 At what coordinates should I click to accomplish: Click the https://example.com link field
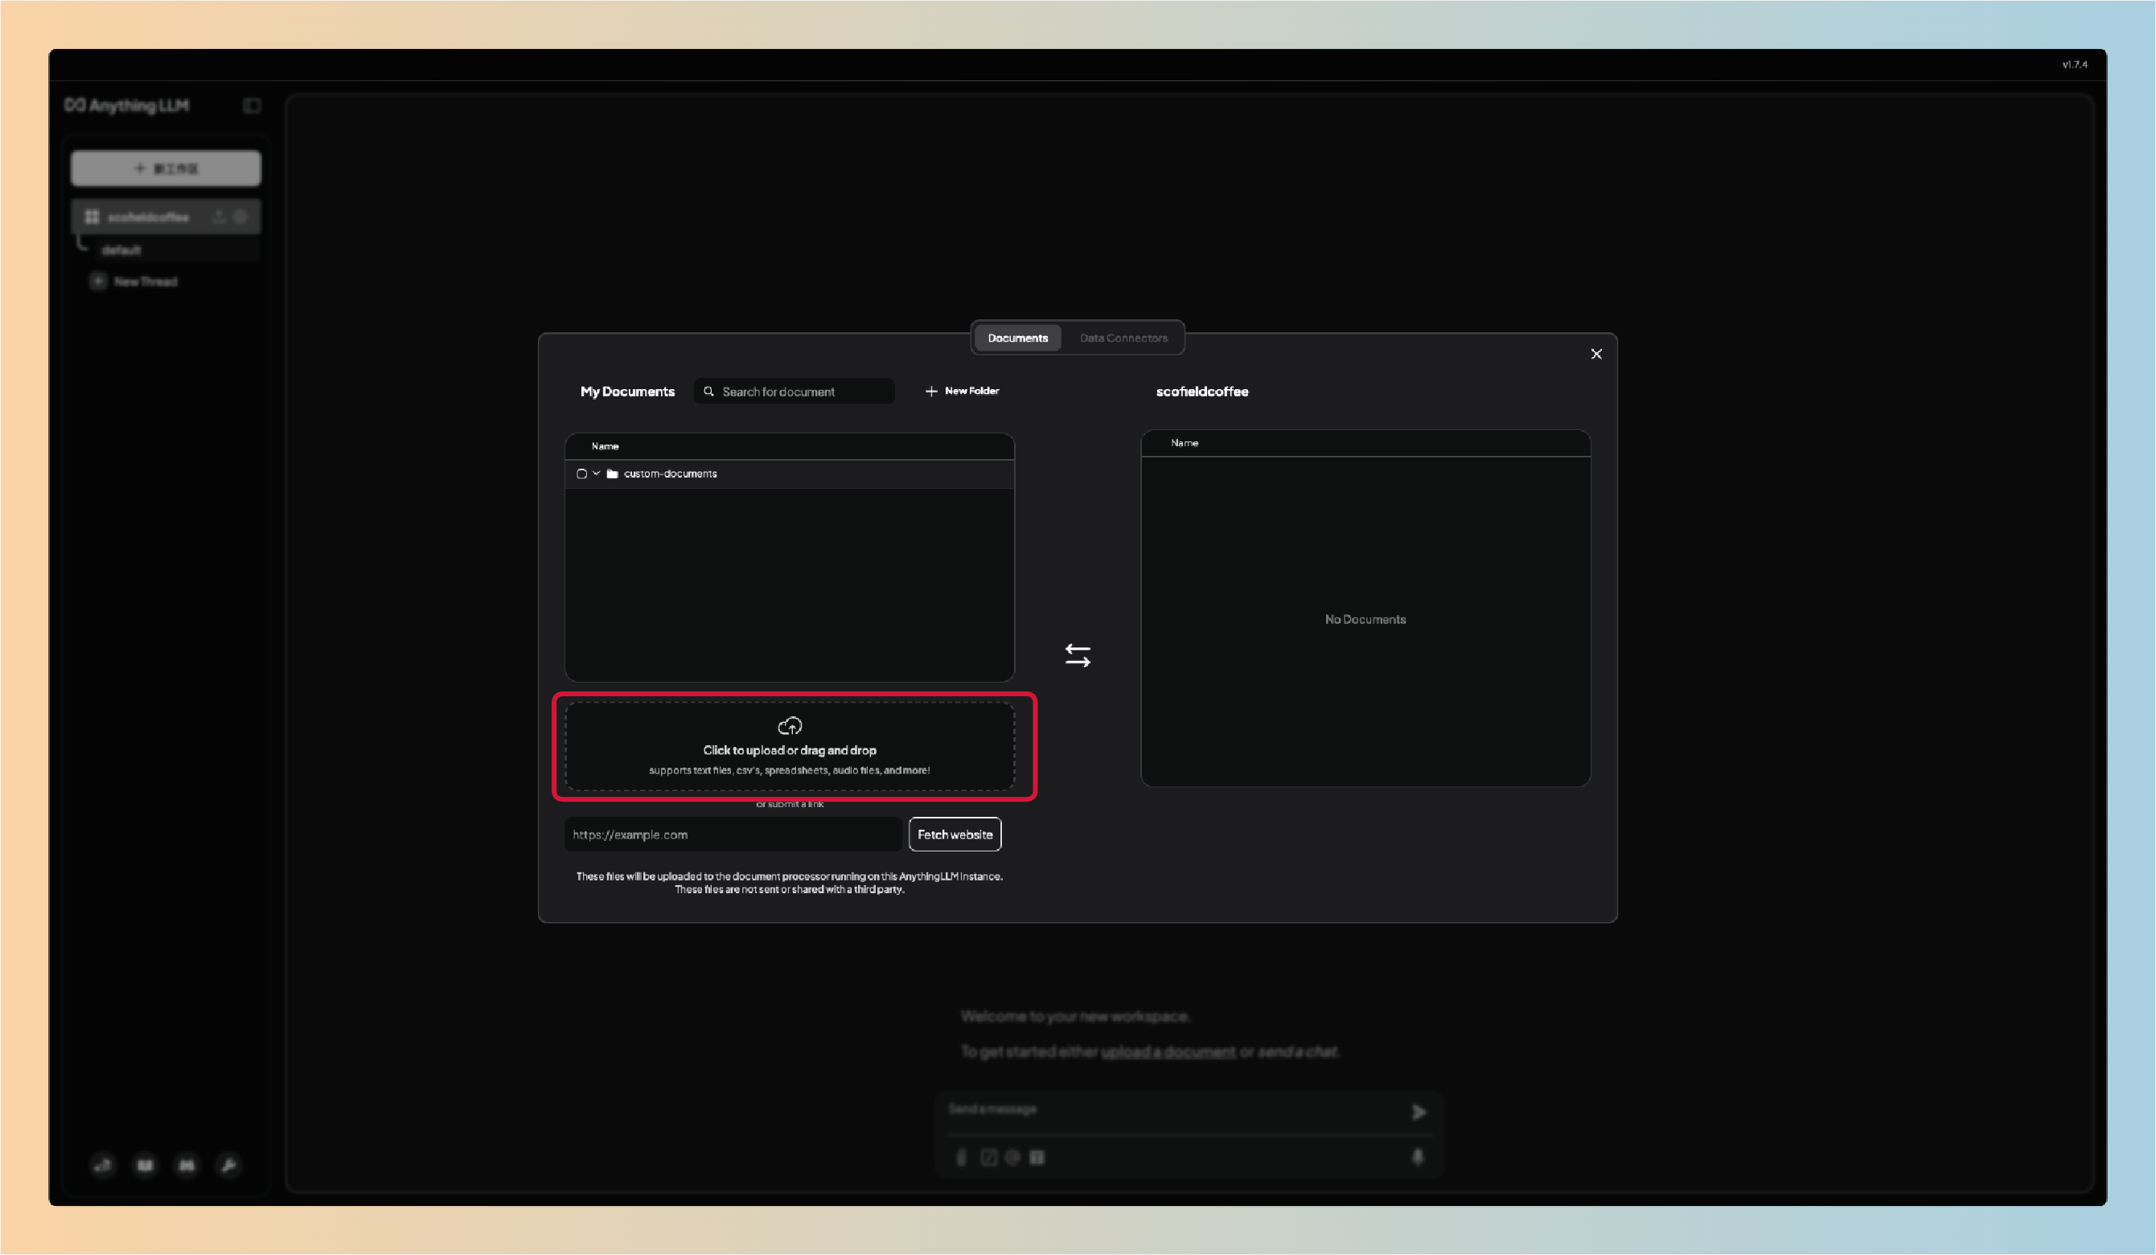coord(732,834)
